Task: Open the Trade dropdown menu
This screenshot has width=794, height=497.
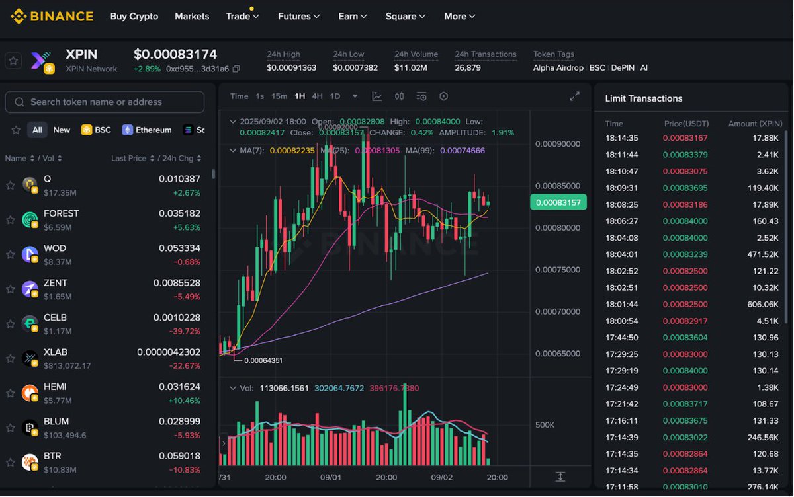Action: coord(242,16)
